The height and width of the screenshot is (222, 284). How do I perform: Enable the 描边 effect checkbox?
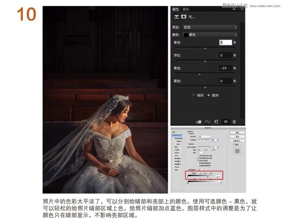tap(173, 147)
